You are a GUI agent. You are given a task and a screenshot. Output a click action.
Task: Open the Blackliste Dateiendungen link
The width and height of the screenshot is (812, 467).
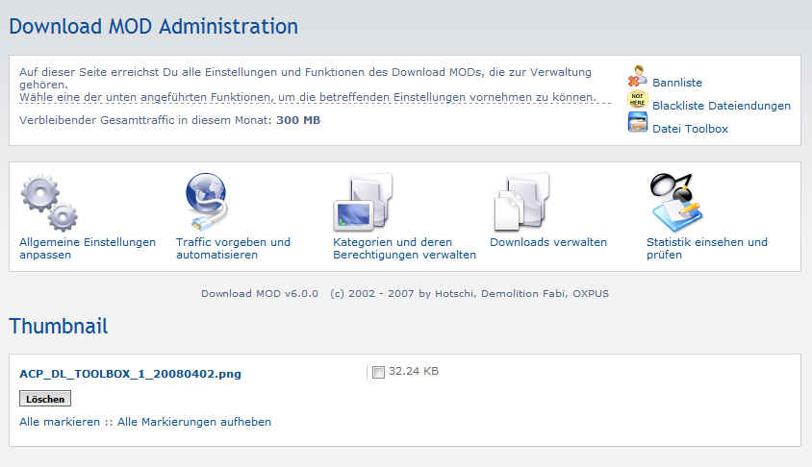coord(721,106)
